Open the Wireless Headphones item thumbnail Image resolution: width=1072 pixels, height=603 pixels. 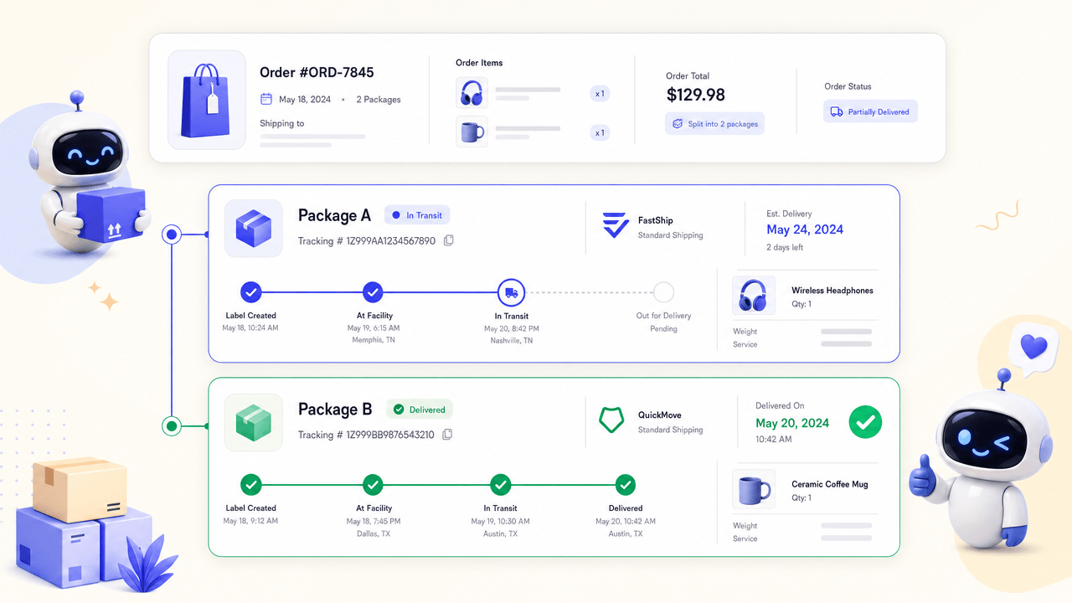click(754, 296)
